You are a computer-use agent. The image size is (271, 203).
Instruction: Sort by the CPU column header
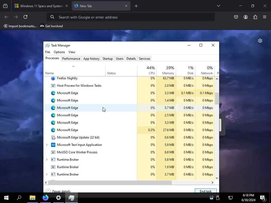click(x=147, y=70)
